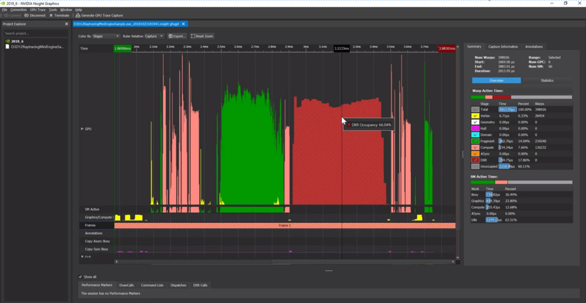
Task: Click the Disconnect toolbar icon
Action: 26,16
